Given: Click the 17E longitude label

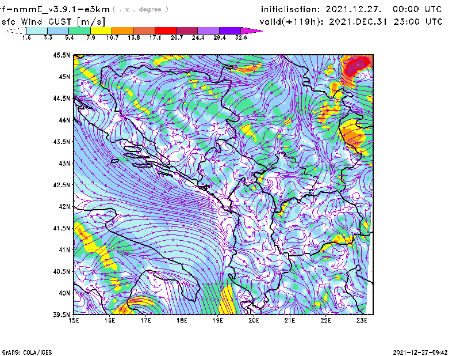Looking at the screenshot, I should (x=146, y=320).
